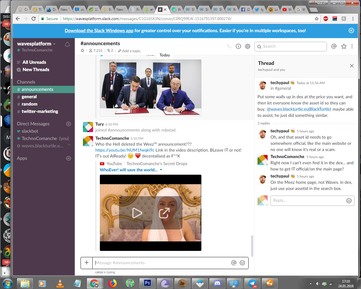Image resolution: width=361 pixels, height=289 pixels.
Task: Open channel settings gear icon
Action: [248, 46]
